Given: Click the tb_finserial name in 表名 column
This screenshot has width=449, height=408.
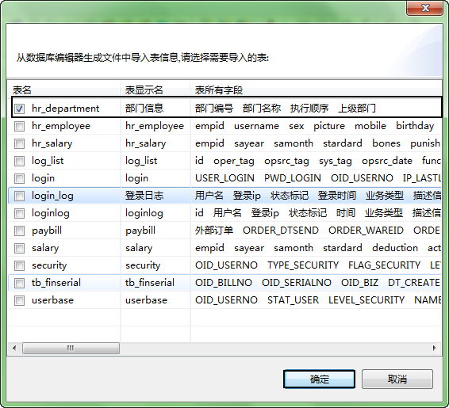Looking at the screenshot, I should point(56,283).
